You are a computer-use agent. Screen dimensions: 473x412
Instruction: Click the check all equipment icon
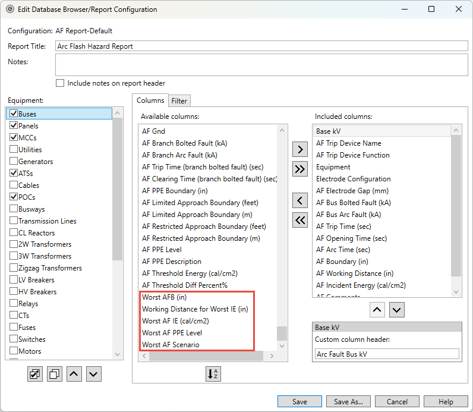[x=35, y=374]
